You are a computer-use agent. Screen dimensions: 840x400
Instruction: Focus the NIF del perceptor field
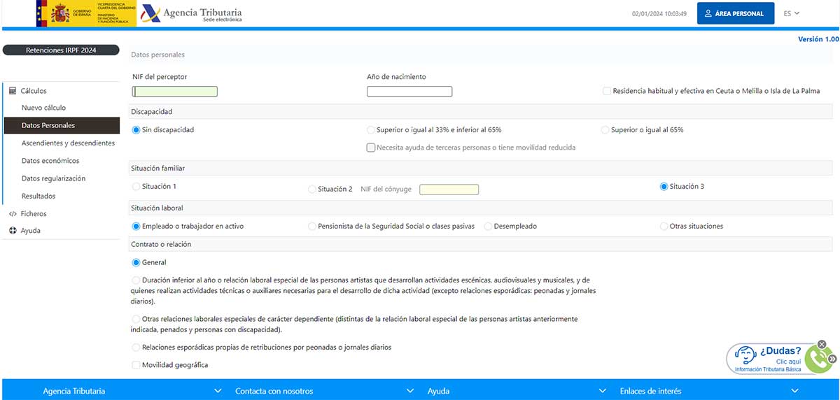tap(175, 91)
